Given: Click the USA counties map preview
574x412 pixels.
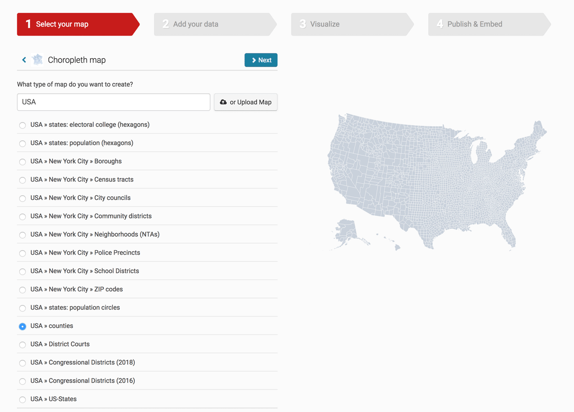Looking at the screenshot, I should pos(437,182).
